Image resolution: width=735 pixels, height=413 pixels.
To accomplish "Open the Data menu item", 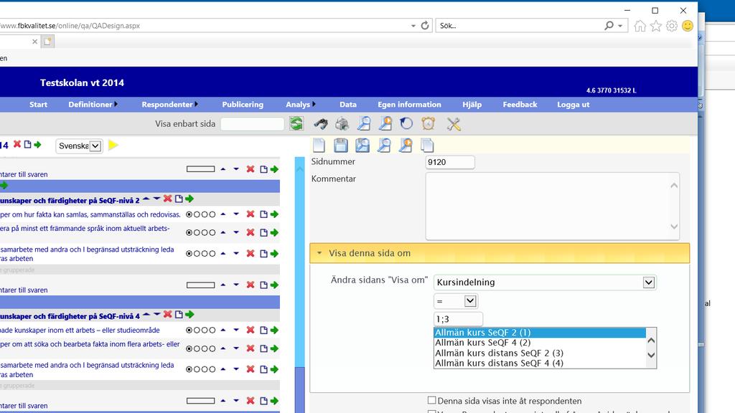I will click(348, 105).
